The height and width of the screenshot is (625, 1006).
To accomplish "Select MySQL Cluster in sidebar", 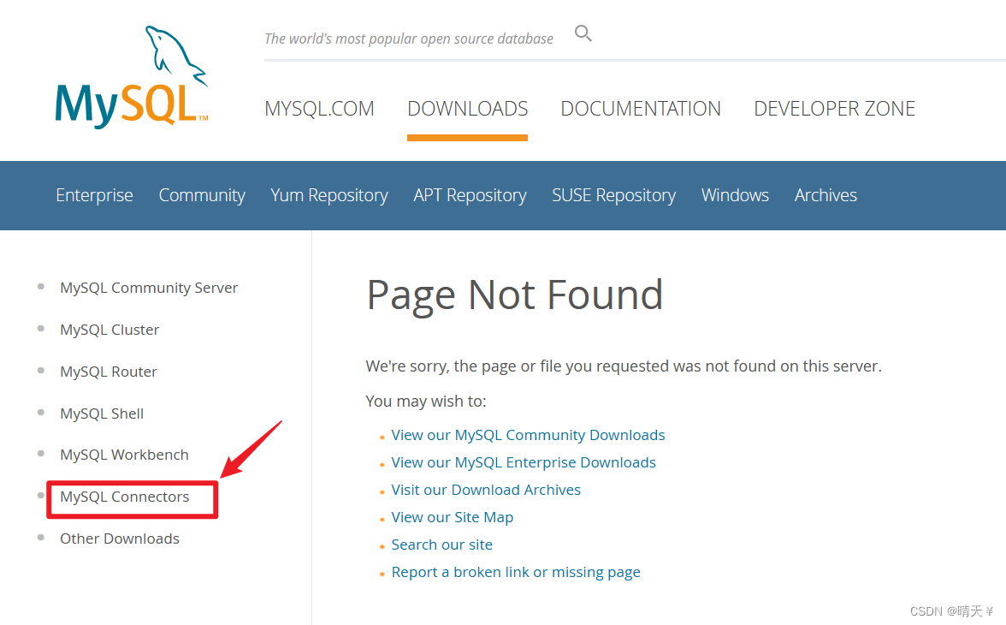I will click(x=109, y=330).
